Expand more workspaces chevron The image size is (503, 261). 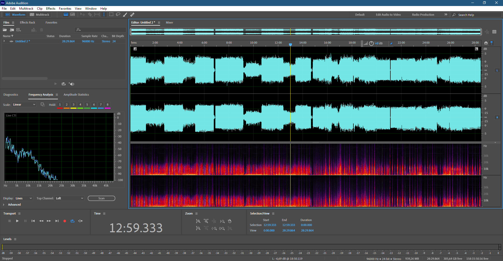[x=446, y=15]
